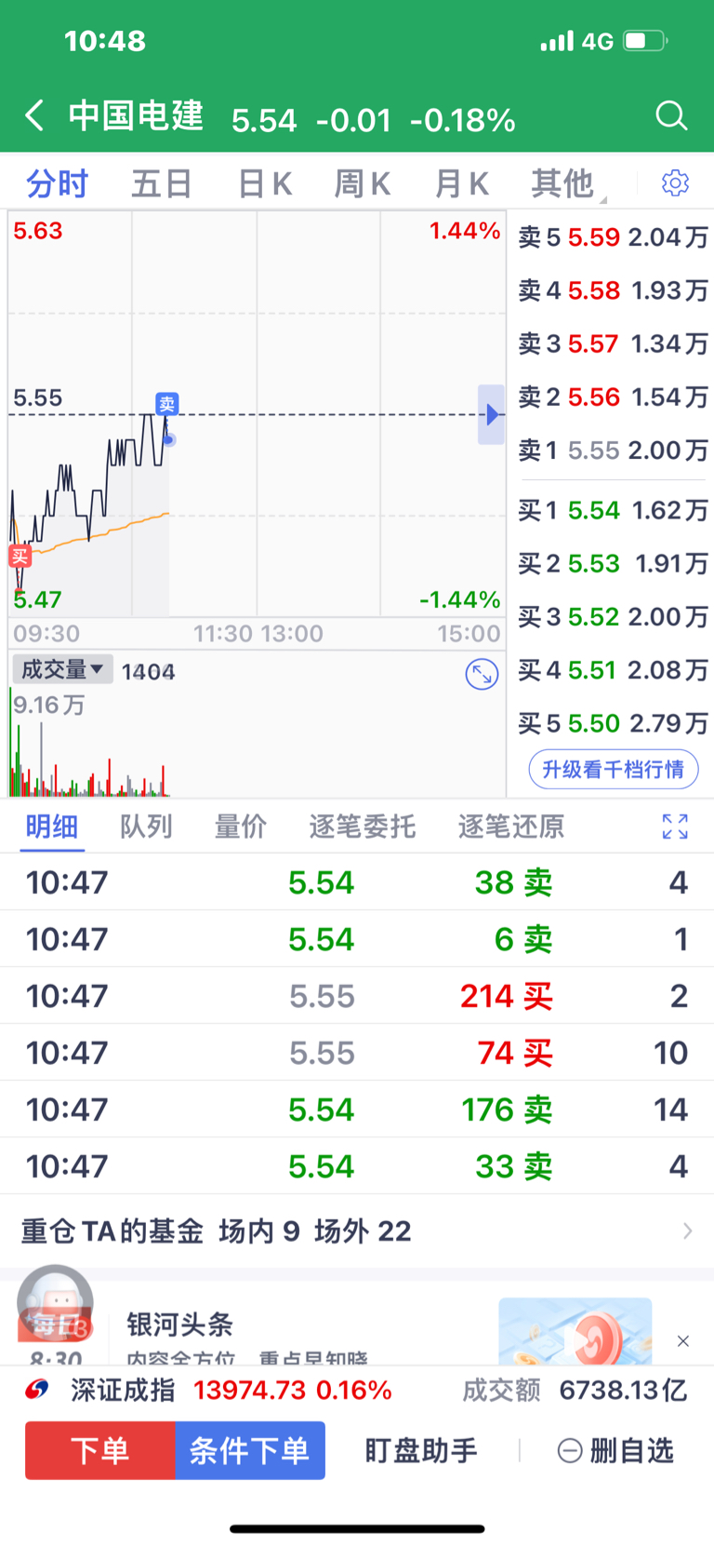
Task: Select the 逐笔还原 tab
Action: click(x=511, y=826)
